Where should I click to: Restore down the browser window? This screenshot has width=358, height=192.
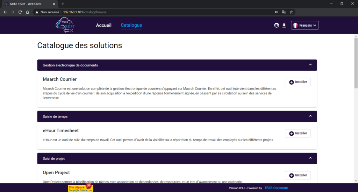coord(342,3)
